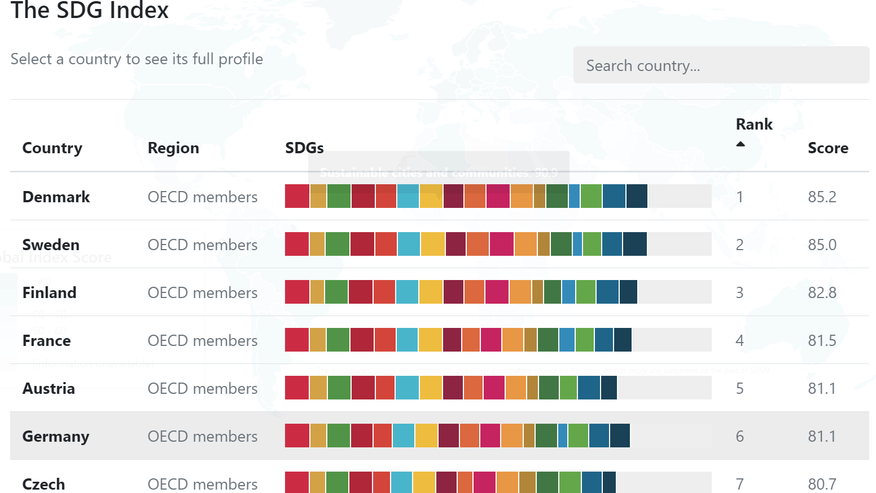Viewport: 876px width, 493px height.
Task: Click Denmark's first red SDG segment
Action: [297, 196]
